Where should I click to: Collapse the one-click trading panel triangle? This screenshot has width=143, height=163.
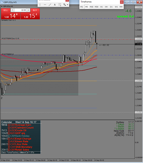(x=2, y=7)
